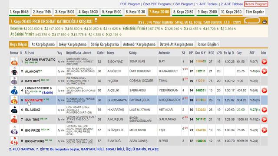The width and height of the screenshot is (278, 156).
Task: Play idman video for Sun Time
Action: point(264,120)
